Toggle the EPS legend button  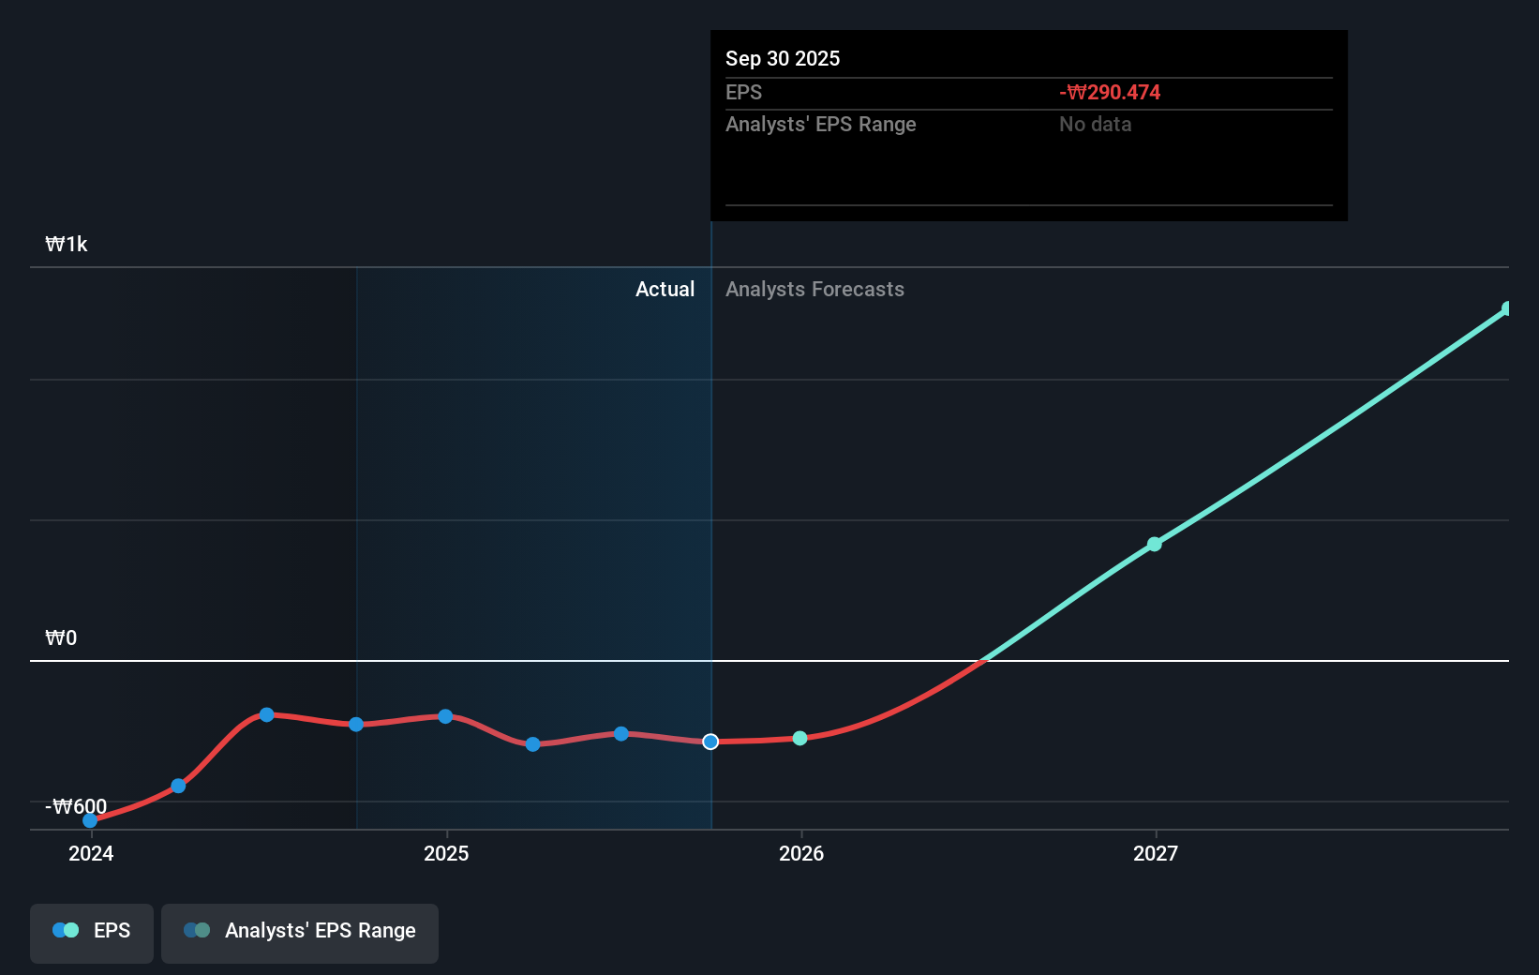point(92,933)
